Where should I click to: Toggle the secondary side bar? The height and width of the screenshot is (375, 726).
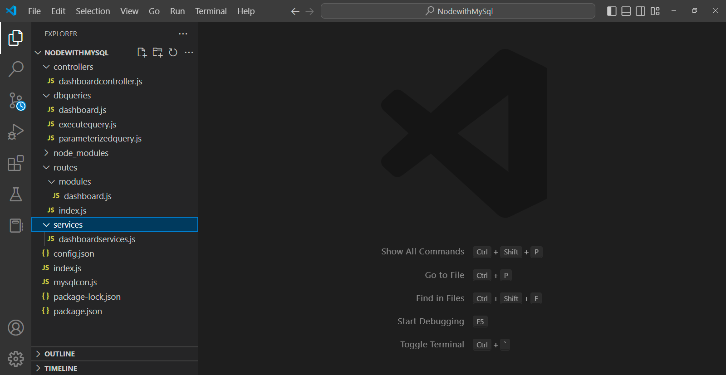[x=640, y=11]
